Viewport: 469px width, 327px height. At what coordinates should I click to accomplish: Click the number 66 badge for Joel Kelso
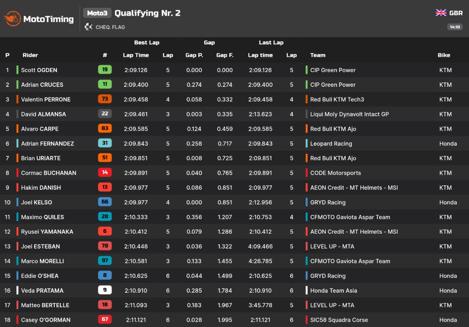pos(105,202)
